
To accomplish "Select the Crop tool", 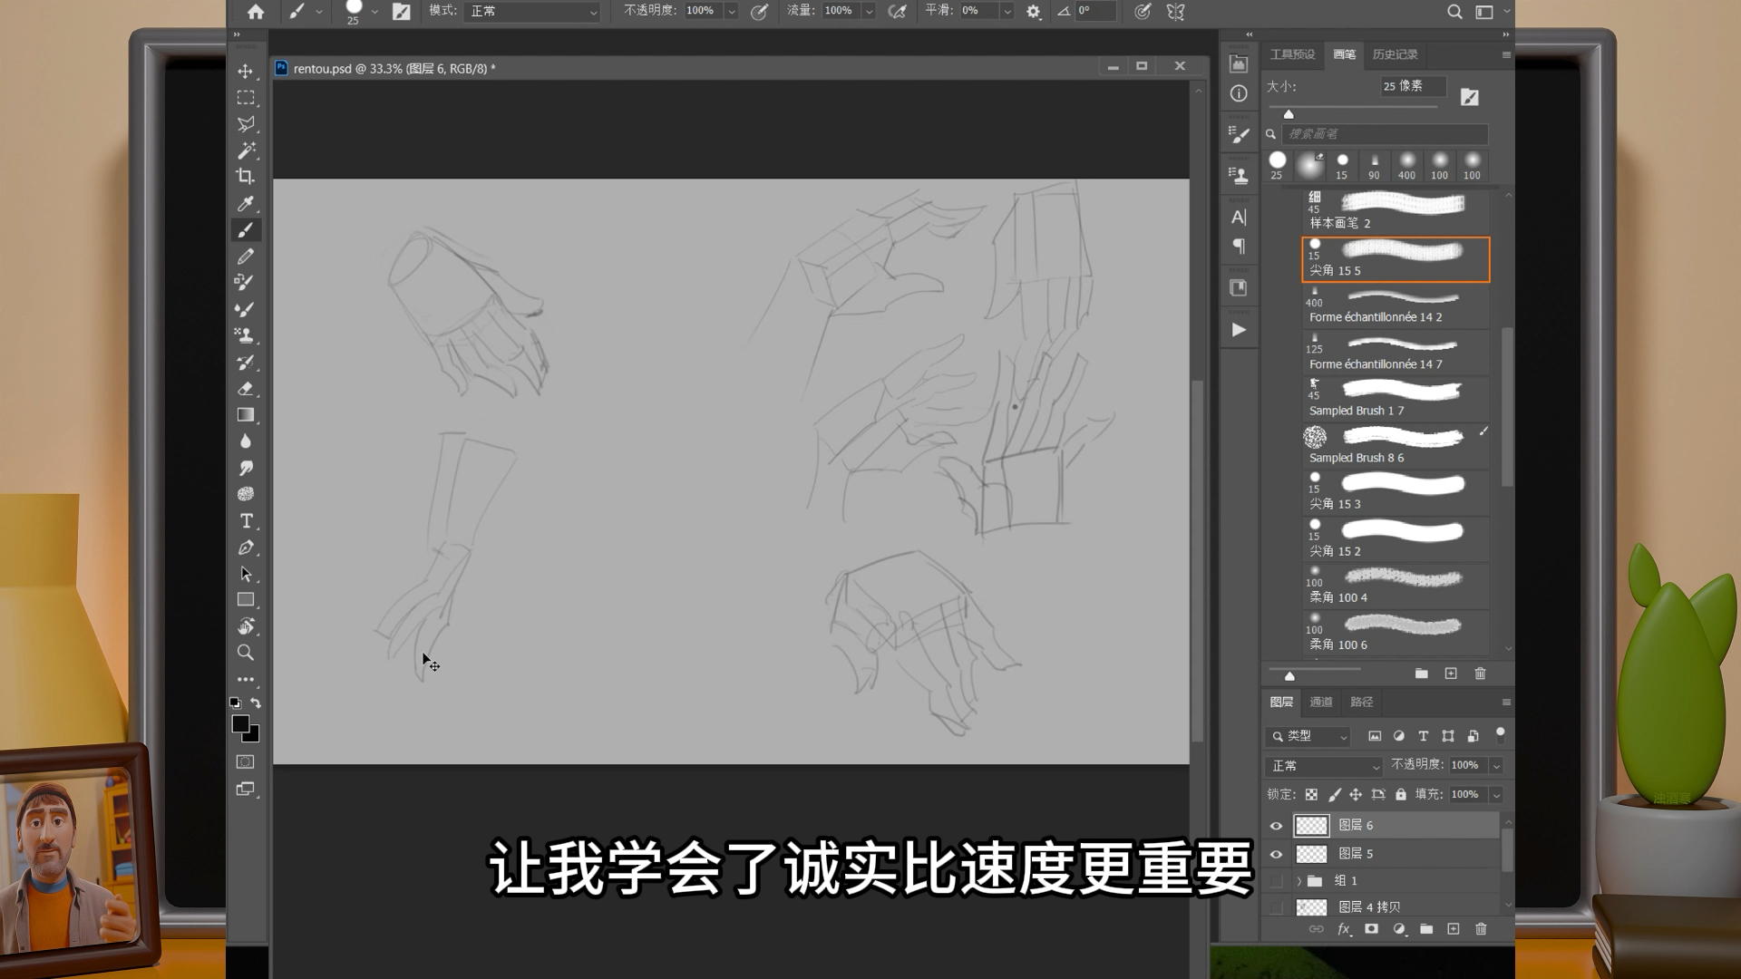I will pos(245,176).
